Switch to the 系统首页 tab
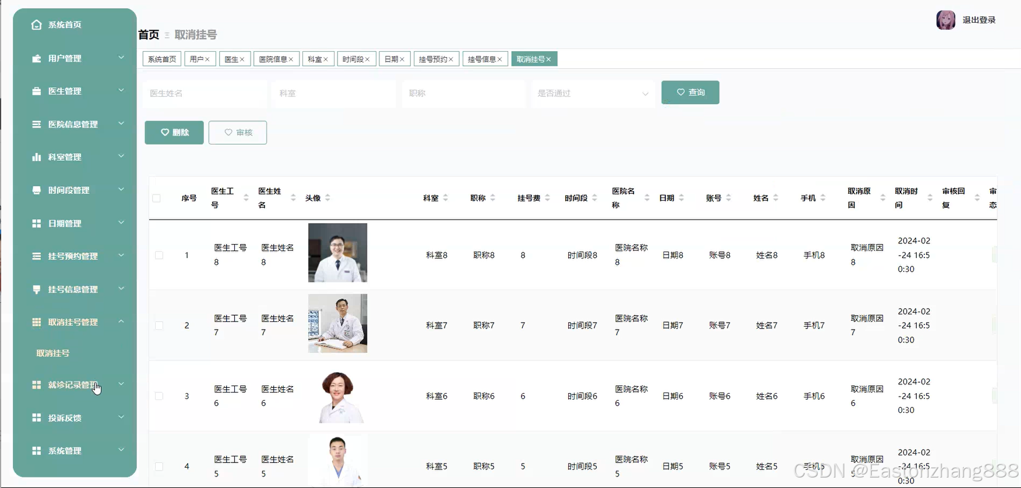Screen dimensions: 1021x488 [162, 59]
